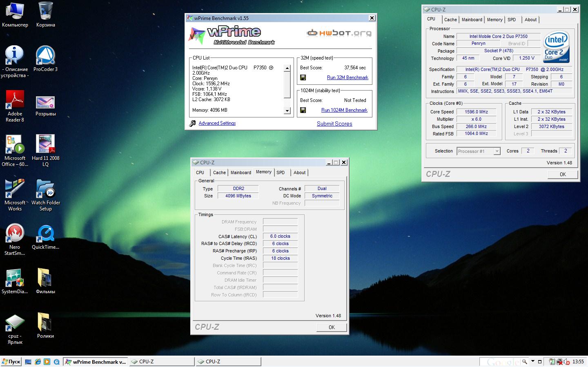
Task: Click OK in the lower CPU-Z window
Action: click(332, 327)
